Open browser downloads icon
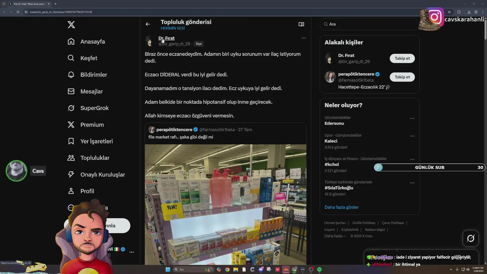487x274 pixels. (x=469, y=12)
